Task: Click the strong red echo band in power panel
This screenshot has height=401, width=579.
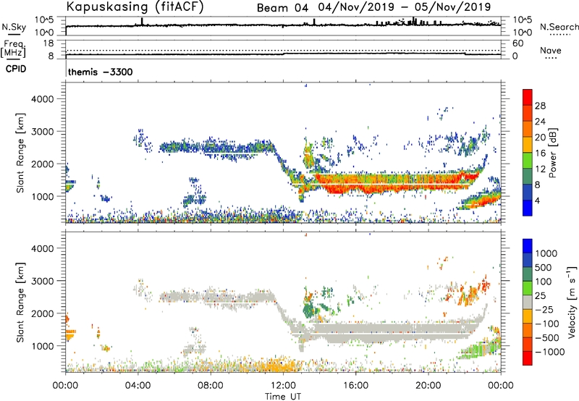Action: pyautogui.click(x=397, y=184)
